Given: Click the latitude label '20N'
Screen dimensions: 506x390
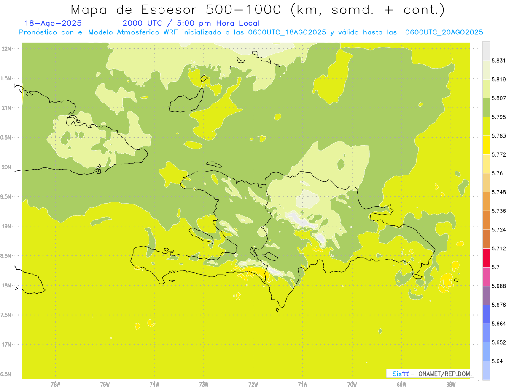Looking at the screenshot, I should point(6,167).
